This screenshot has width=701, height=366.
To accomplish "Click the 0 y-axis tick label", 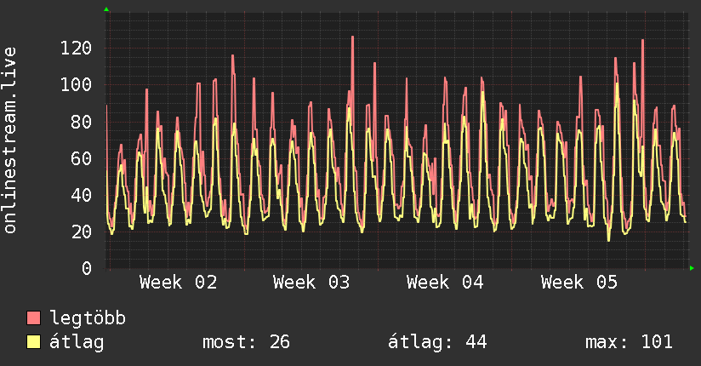I will coord(87,268).
